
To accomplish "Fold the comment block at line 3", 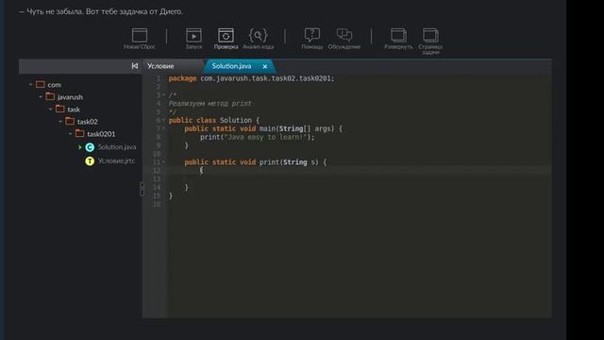I will [163, 94].
